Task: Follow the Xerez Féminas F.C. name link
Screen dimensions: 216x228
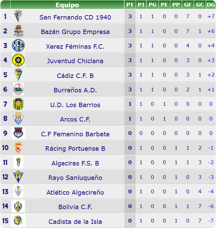Action: [75, 47]
